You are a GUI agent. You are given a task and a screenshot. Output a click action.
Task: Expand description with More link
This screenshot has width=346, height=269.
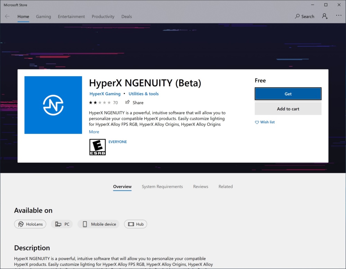94,132
